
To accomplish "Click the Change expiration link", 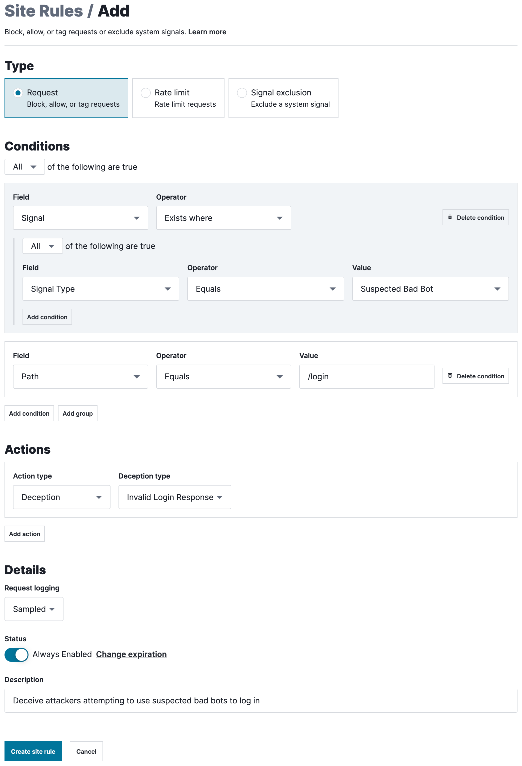I will click(131, 654).
